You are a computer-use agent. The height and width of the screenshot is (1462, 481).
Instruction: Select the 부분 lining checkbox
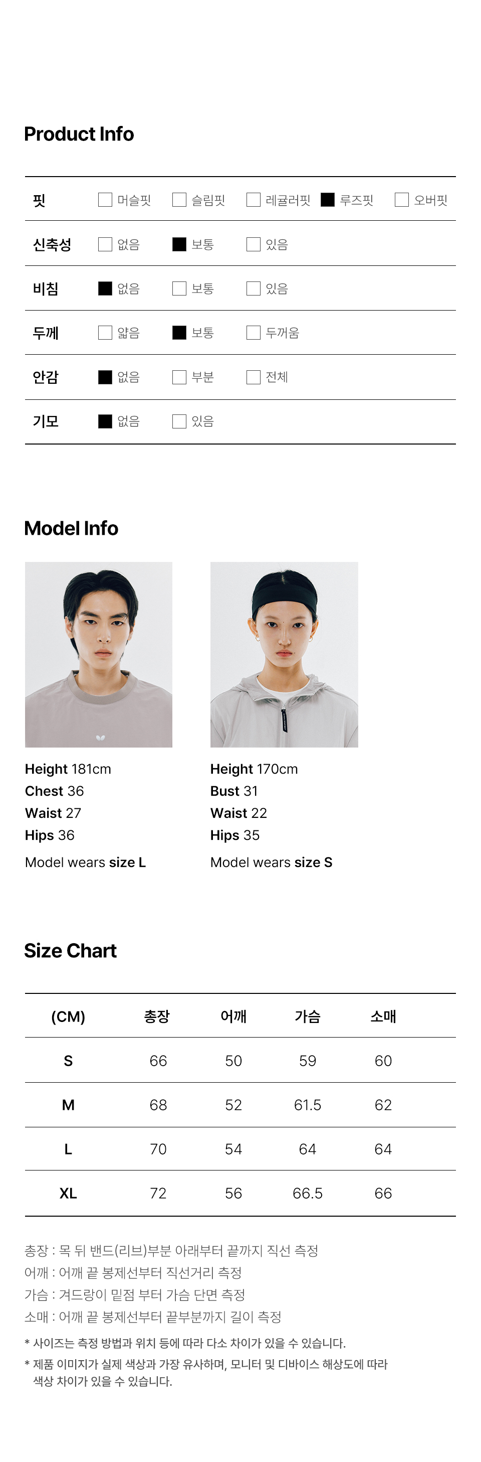pos(179,377)
